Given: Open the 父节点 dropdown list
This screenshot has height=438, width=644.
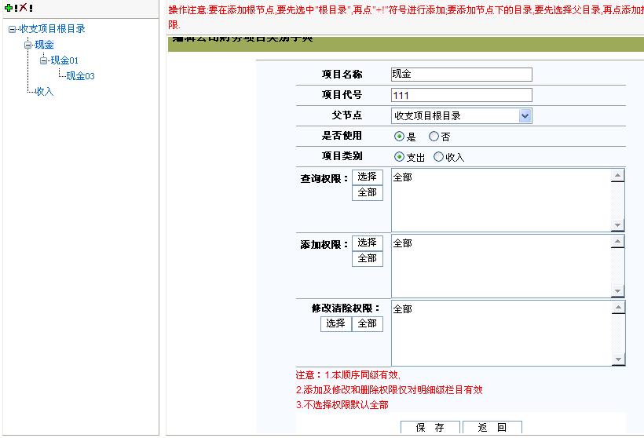Looking at the screenshot, I should tap(525, 116).
